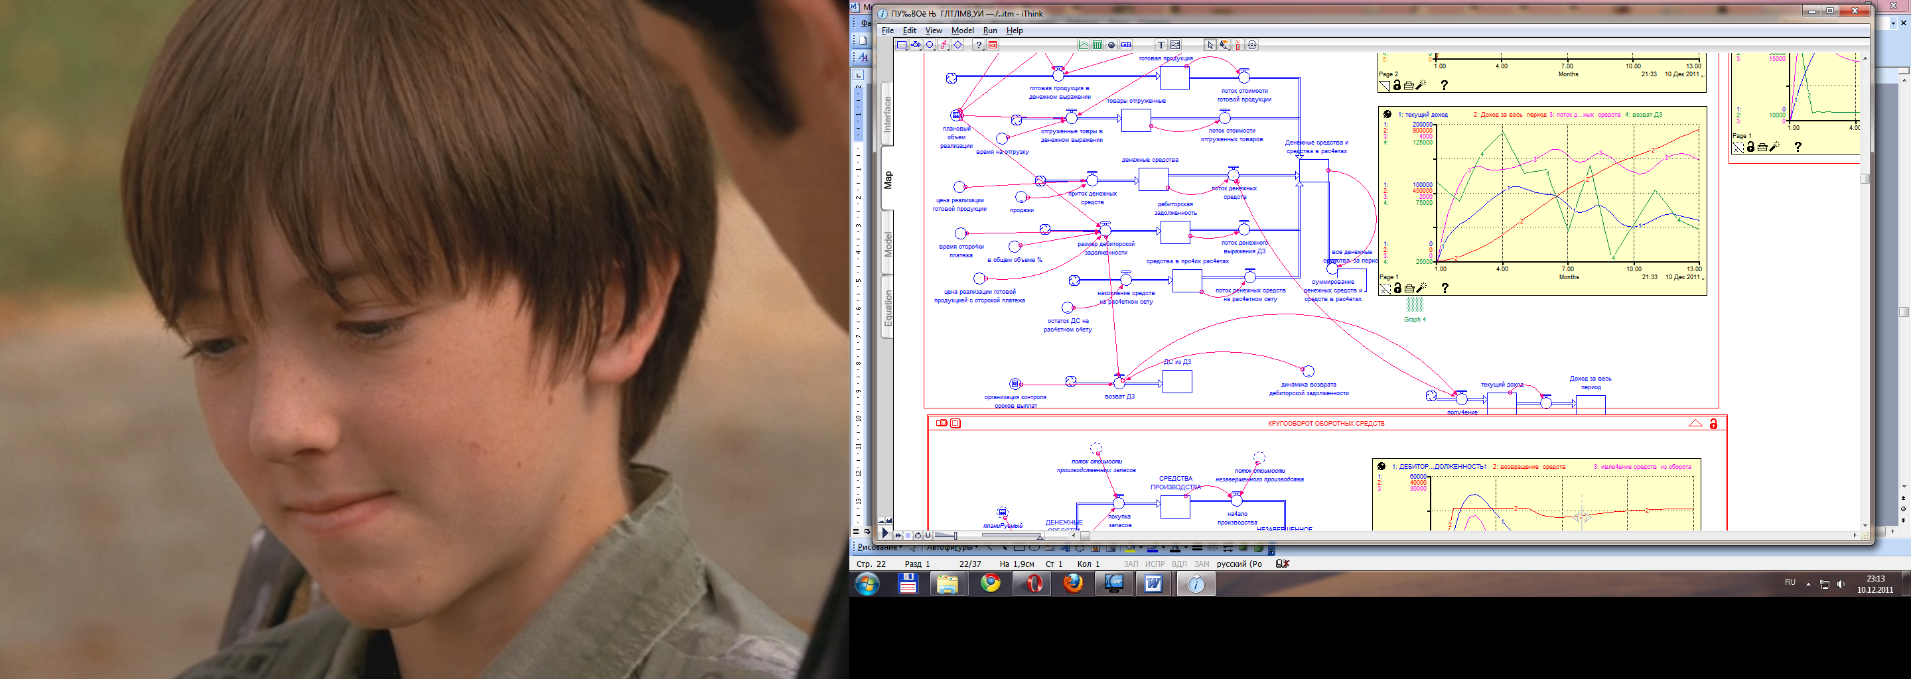This screenshot has height=679, width=1911.
Task: Open the Model menu
Action: [x=963, y=31]
